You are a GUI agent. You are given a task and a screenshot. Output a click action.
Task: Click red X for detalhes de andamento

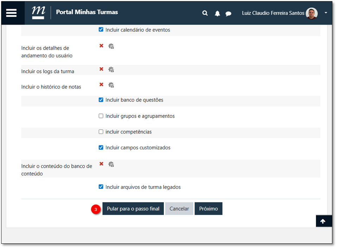point(101,46)
